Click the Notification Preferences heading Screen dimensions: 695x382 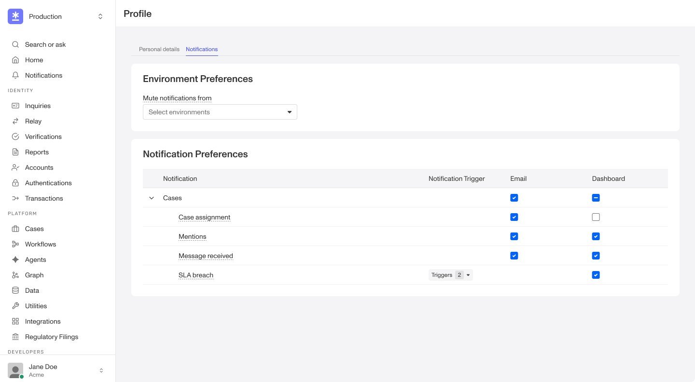pyautogui.click(x=195, y=154)
